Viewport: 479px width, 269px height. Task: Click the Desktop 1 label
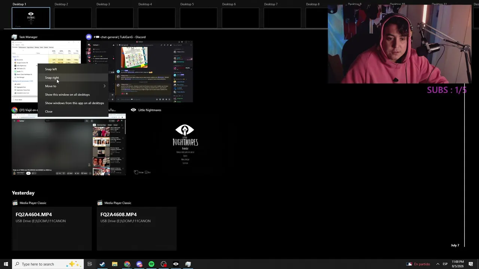19,4
